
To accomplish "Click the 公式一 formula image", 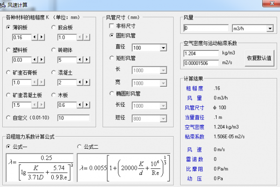I will coord(40,167).
